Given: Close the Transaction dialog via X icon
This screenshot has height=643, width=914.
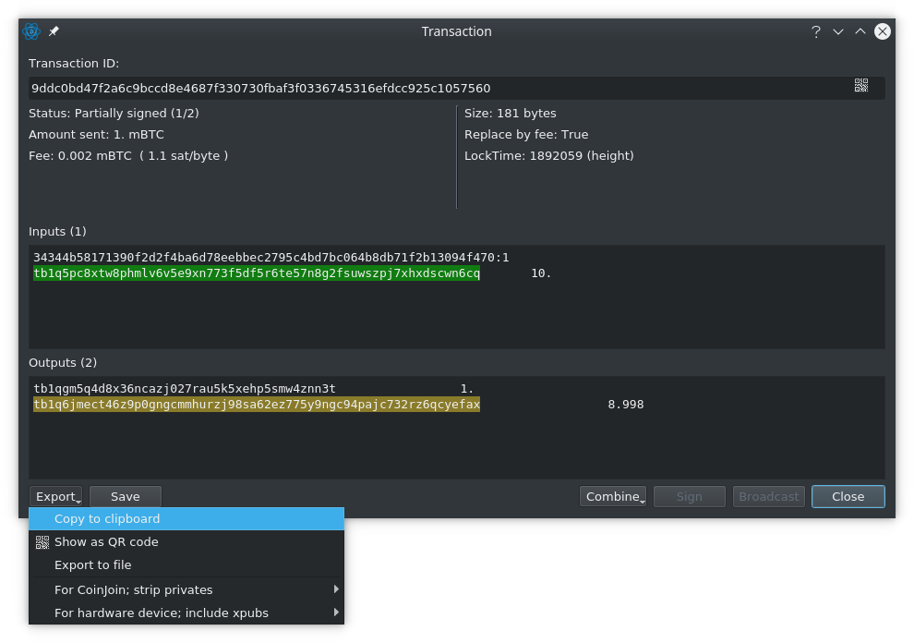Looking at the screenshot, I should click(x=883, y=31).
